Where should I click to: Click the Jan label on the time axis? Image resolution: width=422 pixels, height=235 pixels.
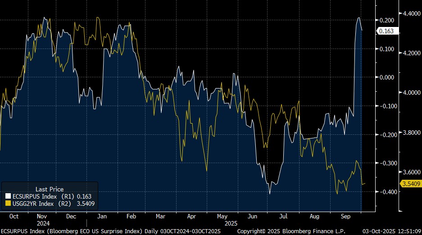coord(102,216)
